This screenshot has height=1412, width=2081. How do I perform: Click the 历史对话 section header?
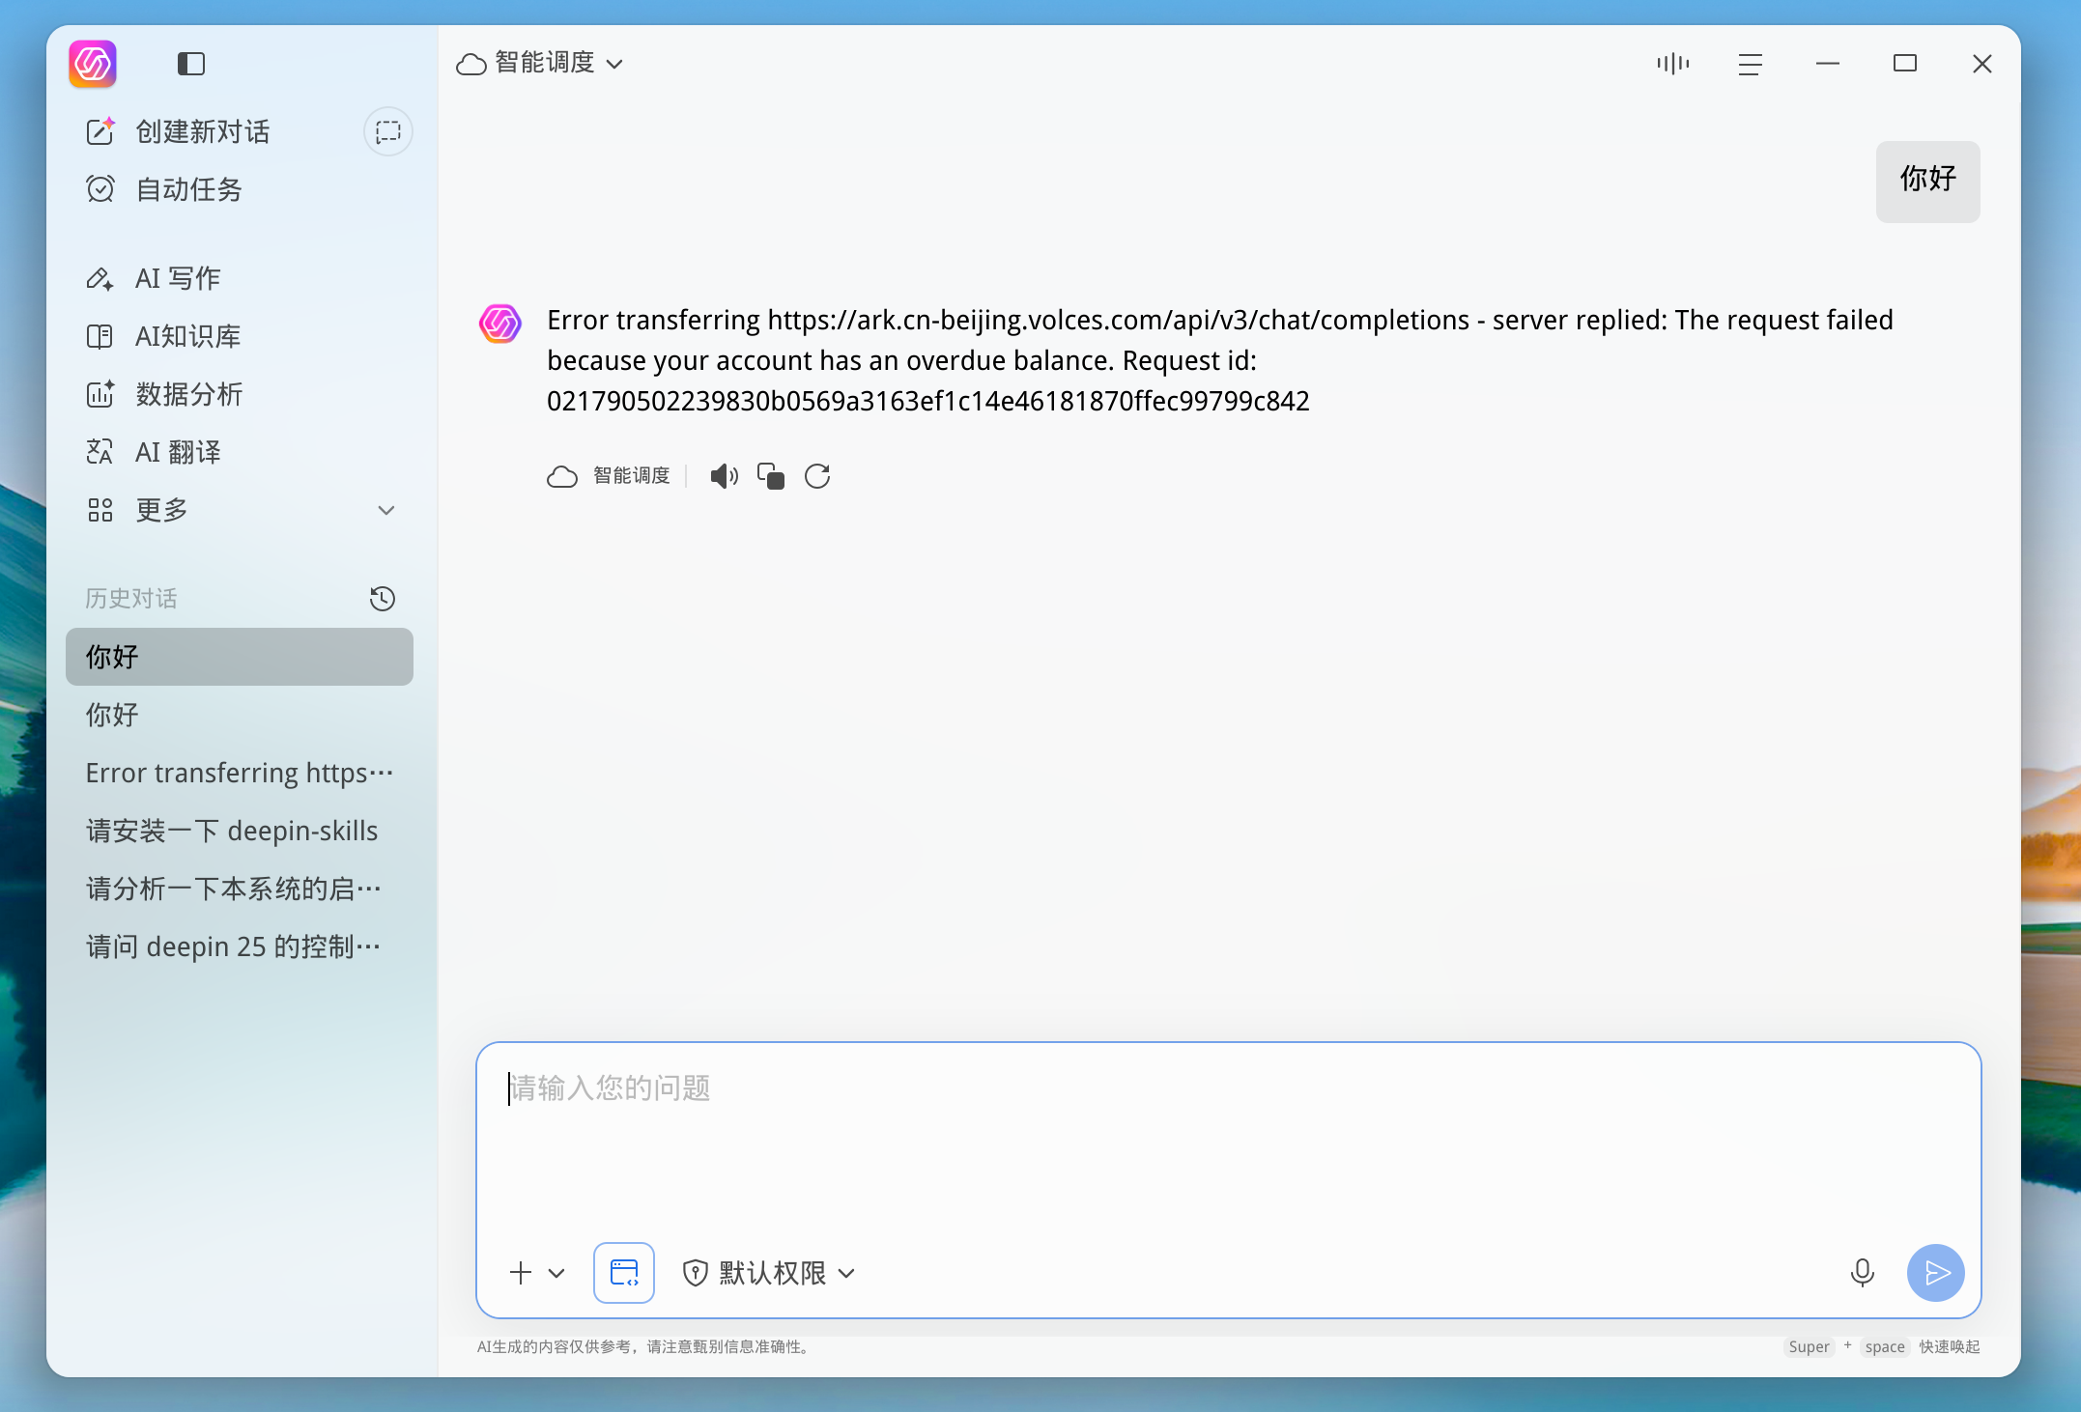pyautogui.click(x=131, y=599)
